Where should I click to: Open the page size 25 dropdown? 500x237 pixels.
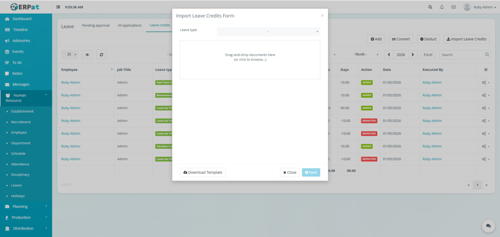[x=69, y=55]
